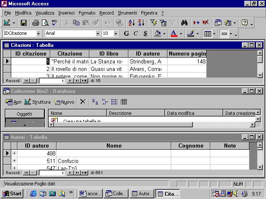The image size is (266, 199).
Task: Click the Print icon in toolbar
Action: coord(35,23)
